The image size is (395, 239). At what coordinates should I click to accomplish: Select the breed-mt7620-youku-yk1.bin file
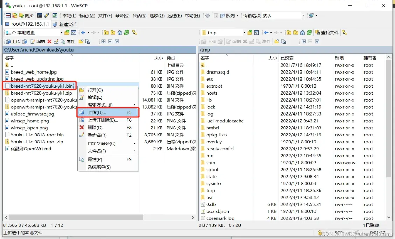tap(42, 86)
